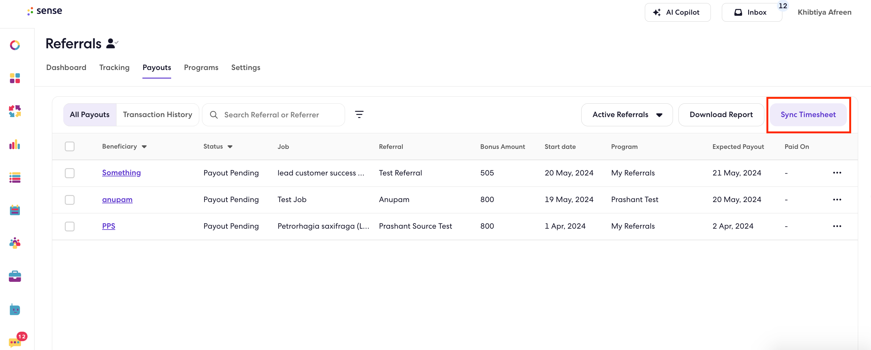Open the referral arrows sidebar icon

pos(15,111)
